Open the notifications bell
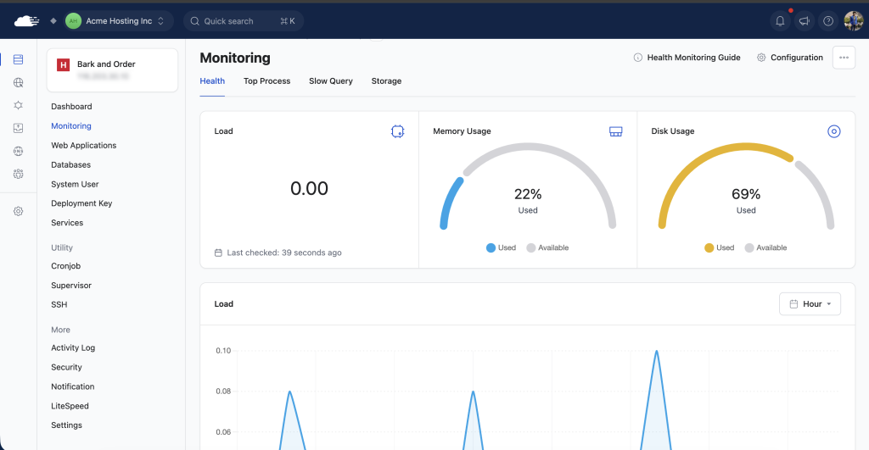 780,21
